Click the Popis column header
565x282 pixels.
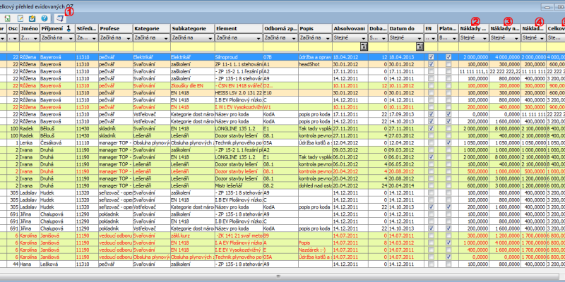[311, 27]
